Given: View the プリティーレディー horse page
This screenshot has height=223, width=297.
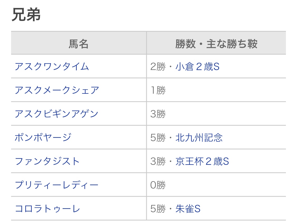Looking at the screenshot, I should 56,185.
